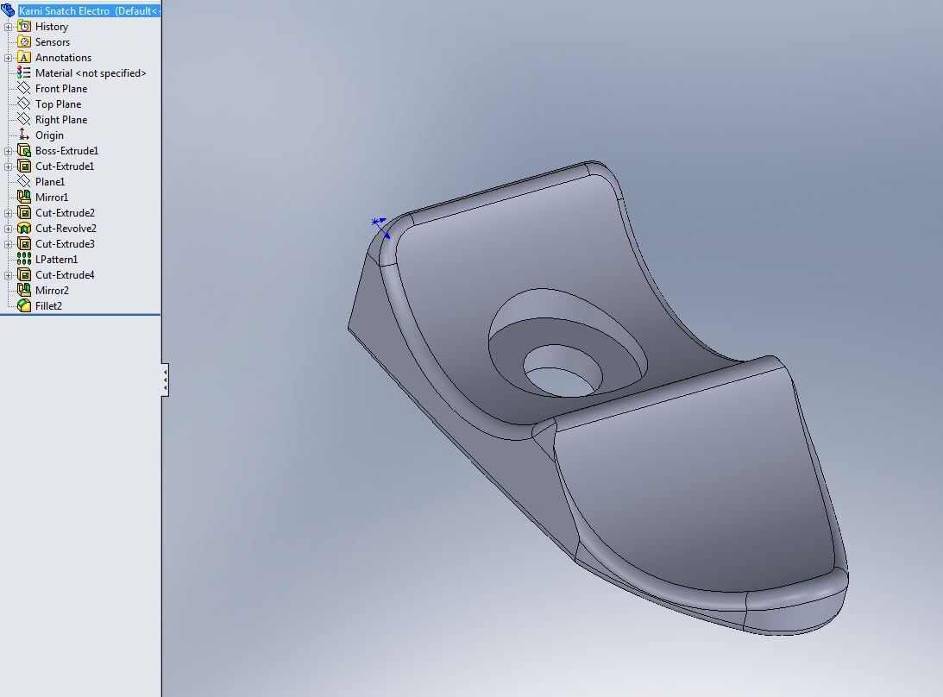Click the blue origin triad in viewport
This screenshot has width=943, height=697.
click(380, 228)
